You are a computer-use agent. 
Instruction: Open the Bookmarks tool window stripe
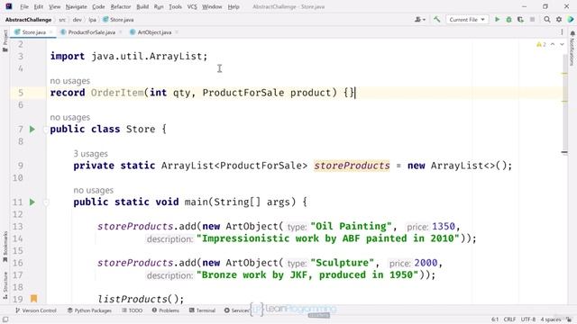point(5,247)
